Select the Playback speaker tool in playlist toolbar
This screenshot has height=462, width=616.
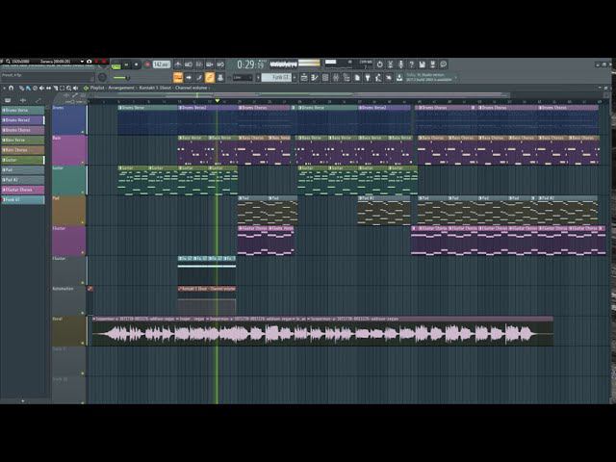(75, 88)
